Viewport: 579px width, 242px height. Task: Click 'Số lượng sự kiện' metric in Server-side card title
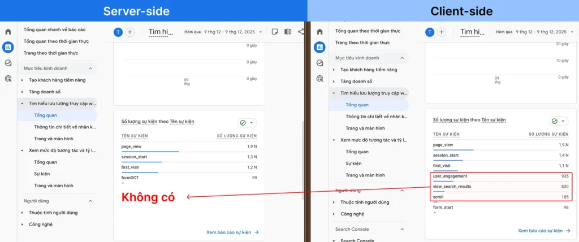tap(140, 122)
